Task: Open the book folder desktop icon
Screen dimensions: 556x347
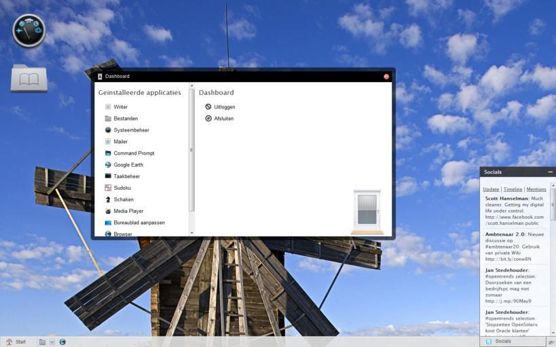Action: (x=29, y=79)
